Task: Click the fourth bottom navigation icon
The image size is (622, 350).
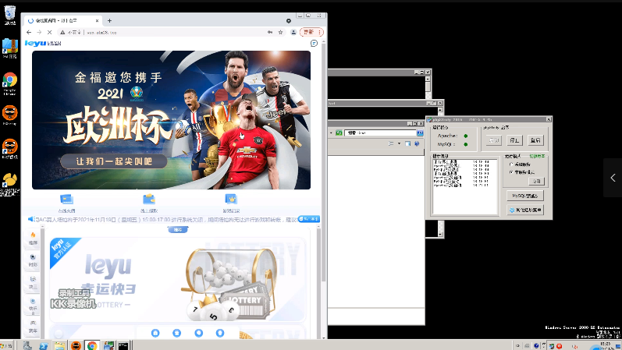Action: (x=220, y=333)
